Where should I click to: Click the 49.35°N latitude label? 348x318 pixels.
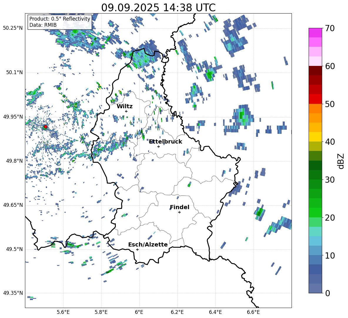click(13, 293)
